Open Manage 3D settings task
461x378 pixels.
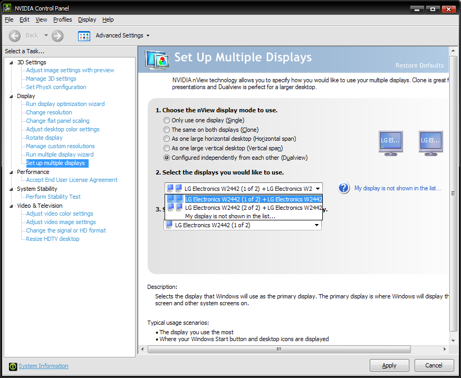(51, 79)
